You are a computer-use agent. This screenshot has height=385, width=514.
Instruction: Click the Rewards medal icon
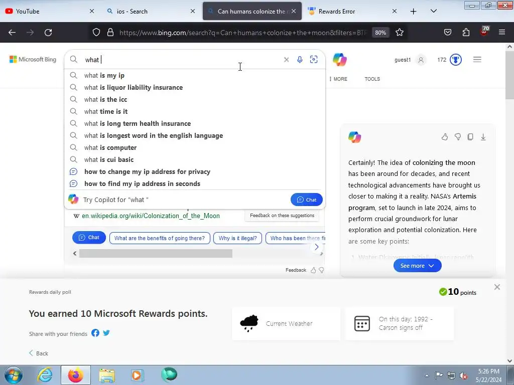coord(456,60)
